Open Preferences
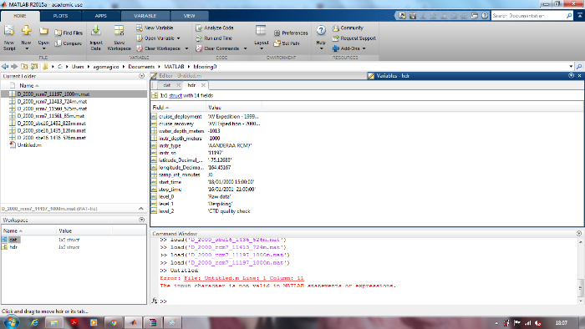This screenshot has height=329, width=585. [x=291, y=33]
